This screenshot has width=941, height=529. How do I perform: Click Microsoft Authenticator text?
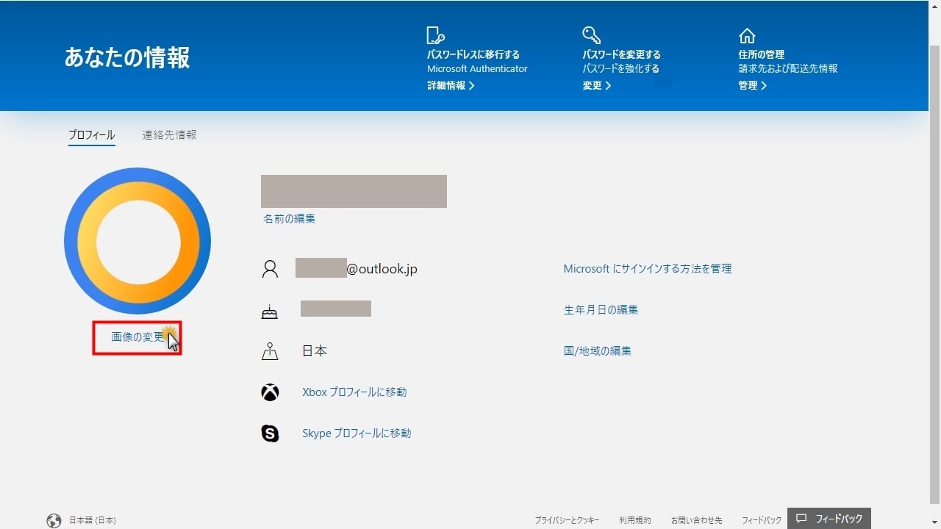(x=477, y=68)
